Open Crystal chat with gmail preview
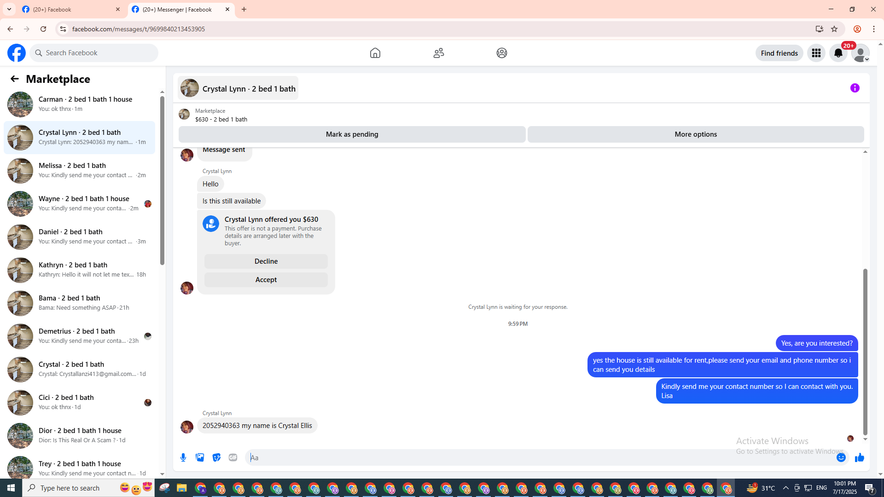This screenshot has height=497, width=884. point(79,369)
